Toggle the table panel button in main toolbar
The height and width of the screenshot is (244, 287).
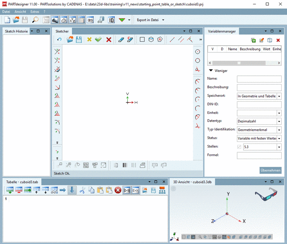click(81, 20)
